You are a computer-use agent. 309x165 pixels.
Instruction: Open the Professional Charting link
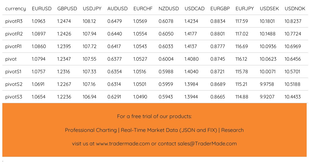click(x=91, y=130)
